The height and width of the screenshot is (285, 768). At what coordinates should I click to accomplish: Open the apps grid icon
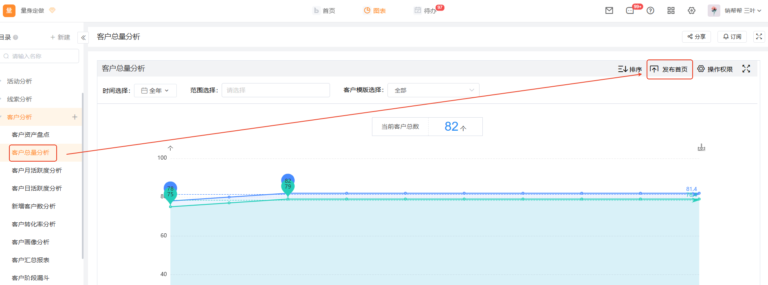point(671,11)
